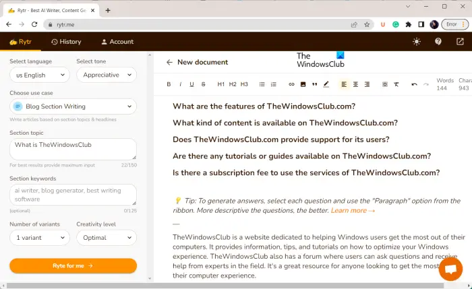Image resolution: width=472 pixels, height=289 pixels.
Task: Insert an image into document
Action: pyautogui.click(x=303, y=84)
